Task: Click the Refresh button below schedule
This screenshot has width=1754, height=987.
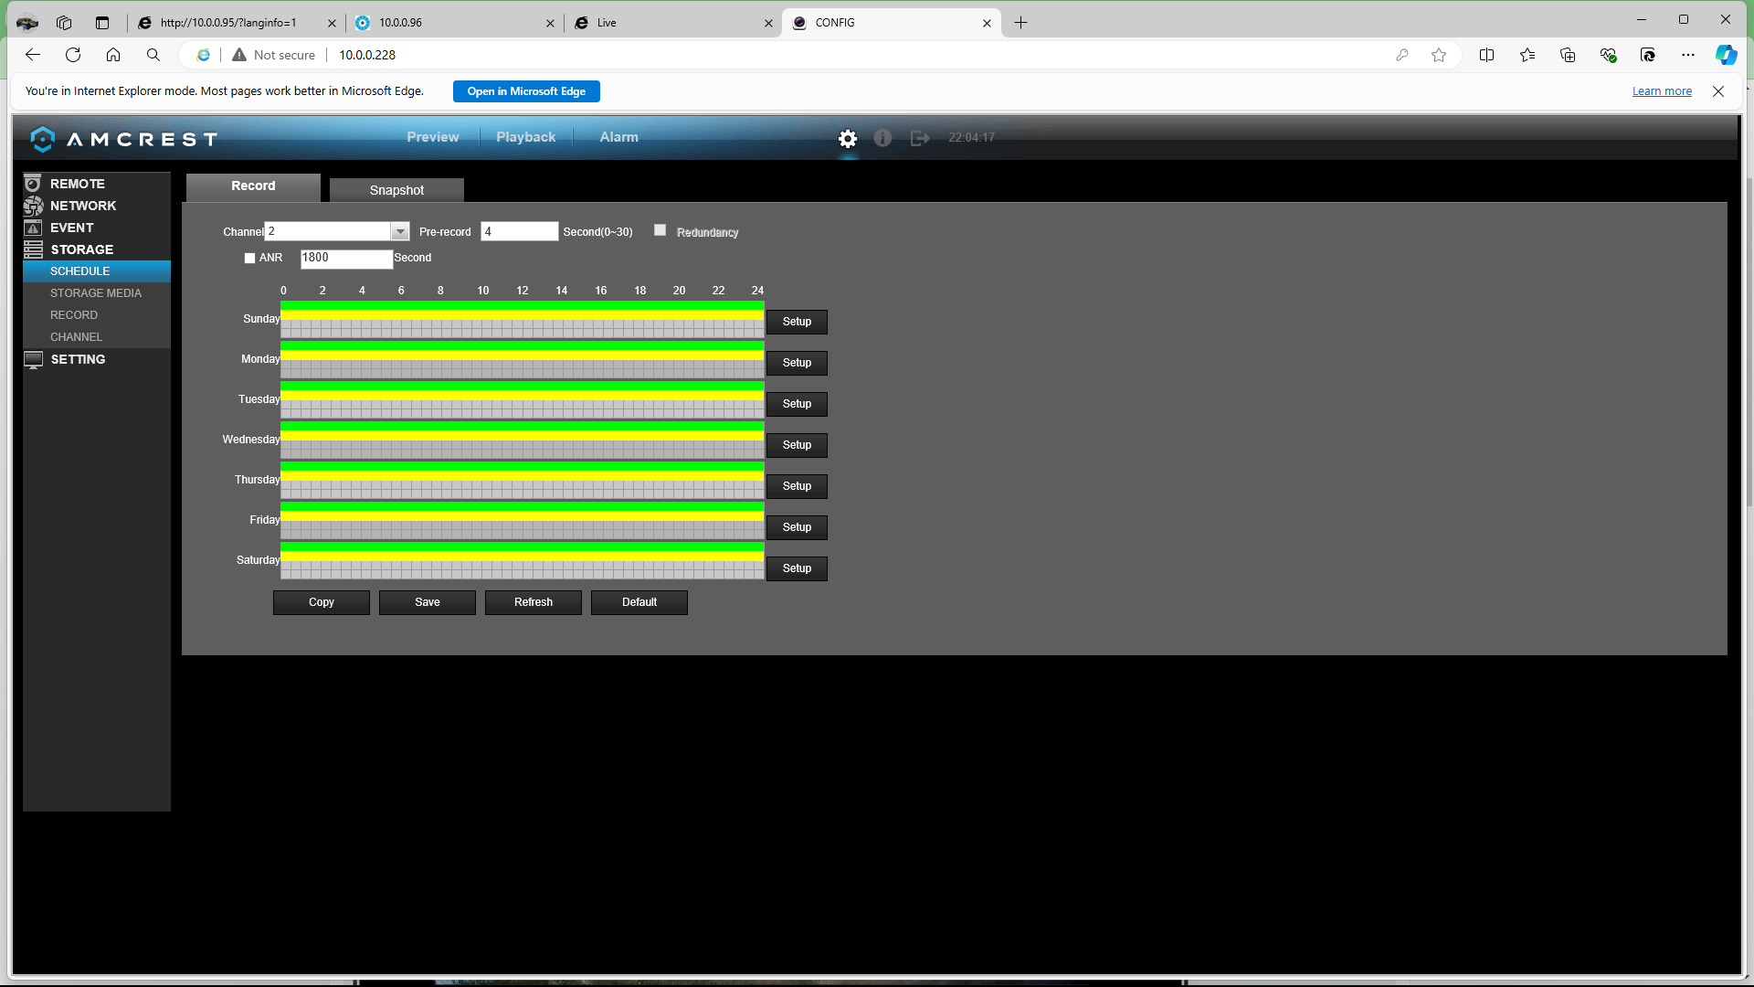Action: pyautogui.click(x=534, y=602)
